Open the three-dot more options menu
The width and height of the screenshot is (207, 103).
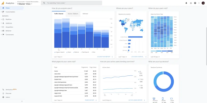coord(199,3)
